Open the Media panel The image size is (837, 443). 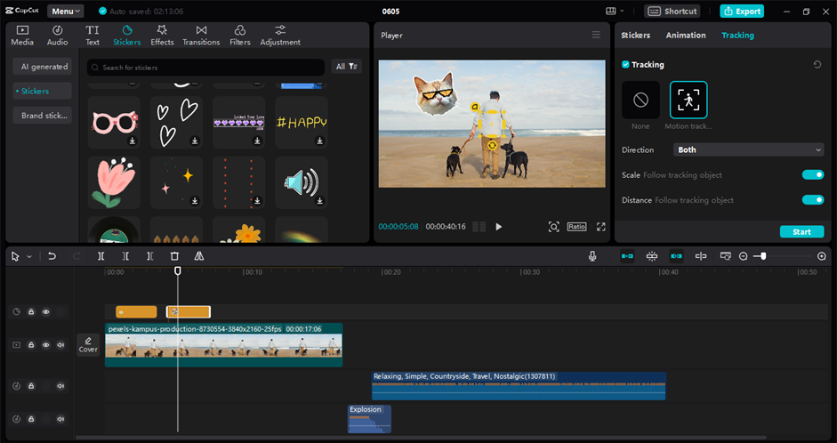22,36
